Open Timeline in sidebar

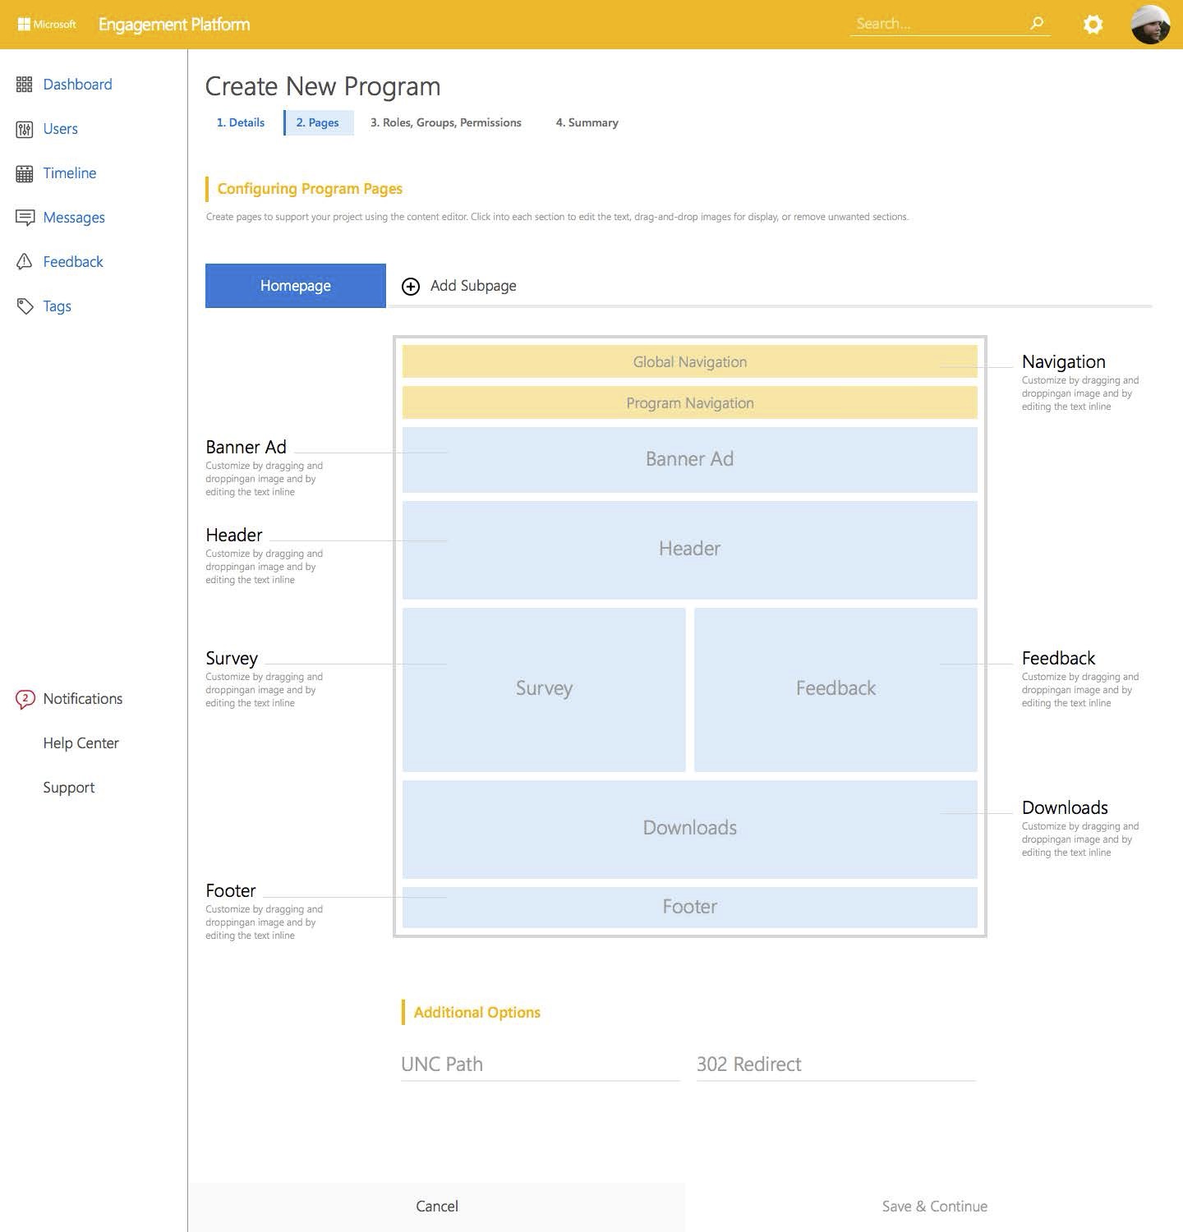[x=70, y=173]
